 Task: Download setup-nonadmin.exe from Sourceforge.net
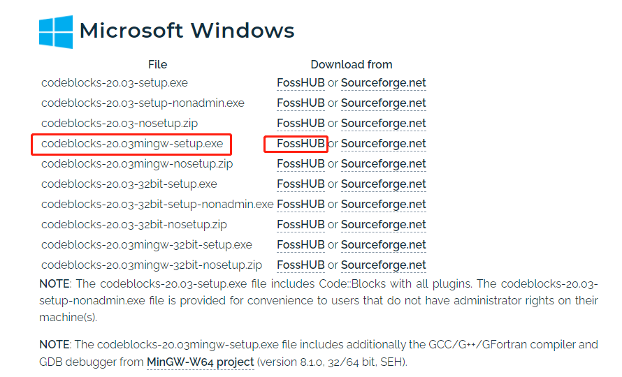coord(383,103)
